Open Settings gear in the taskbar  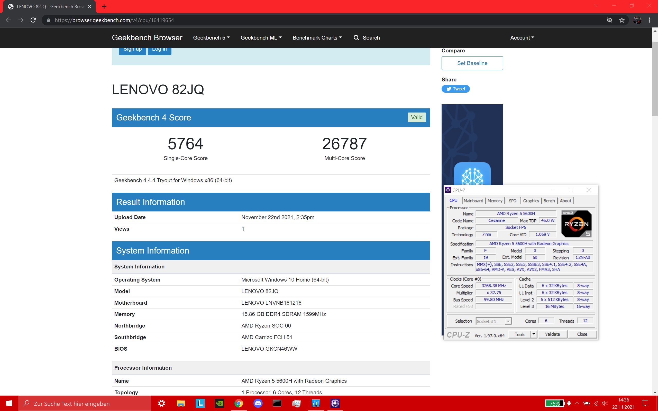pos(161,403)
